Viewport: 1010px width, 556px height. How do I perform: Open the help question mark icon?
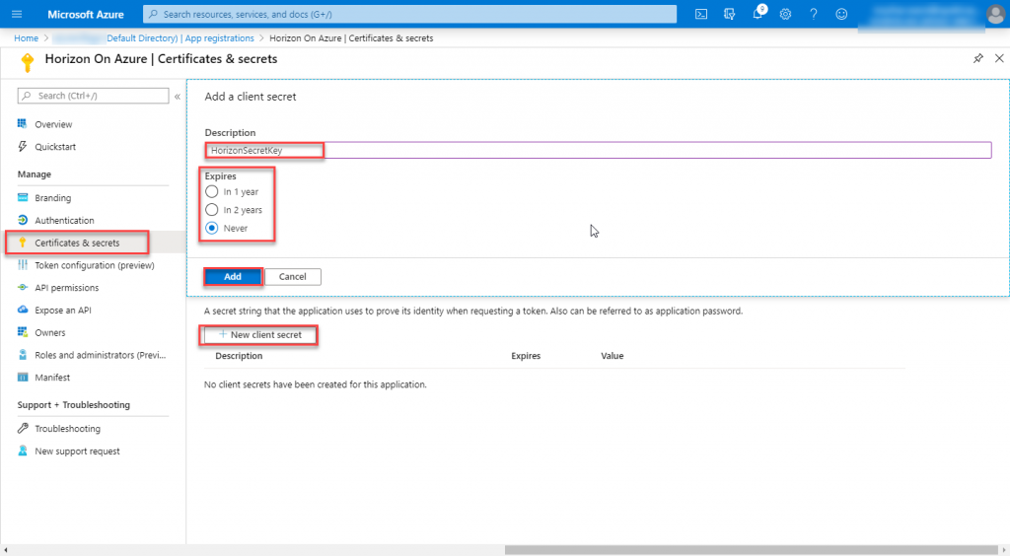coord(814,14)
